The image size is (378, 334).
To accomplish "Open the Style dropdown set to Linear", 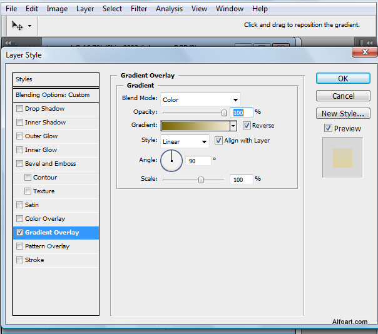I will [185, 141].
